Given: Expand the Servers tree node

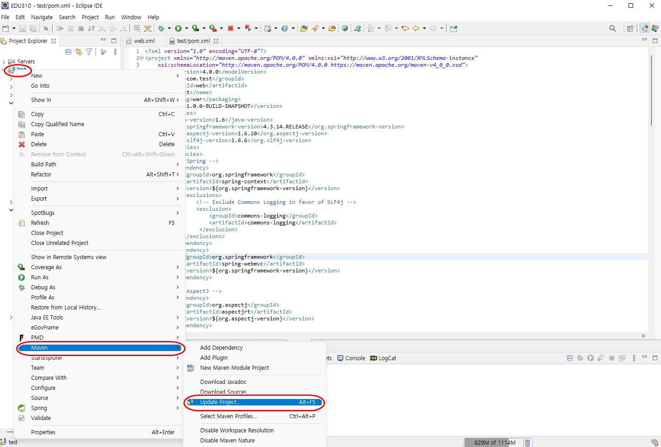Looking at the screenshot, I should [4, 62].
